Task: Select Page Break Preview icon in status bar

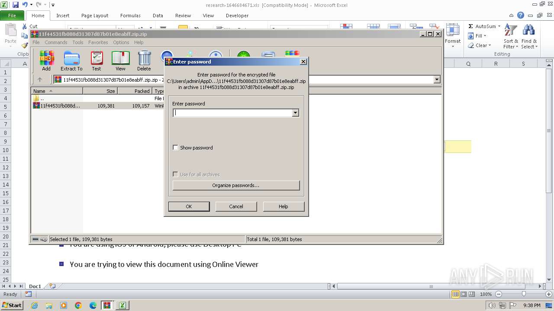Action: point(472,294)
